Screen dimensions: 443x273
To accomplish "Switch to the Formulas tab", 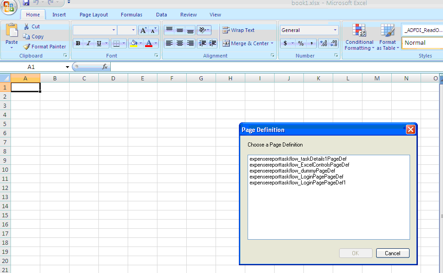I will pos(131,15).
